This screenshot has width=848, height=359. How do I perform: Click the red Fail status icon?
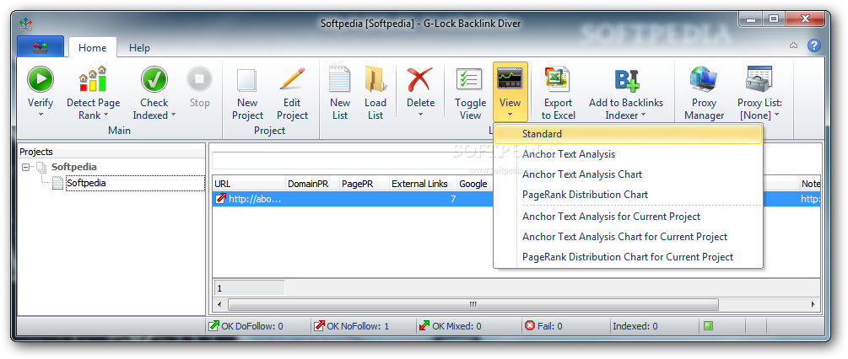tap(529, 325)
